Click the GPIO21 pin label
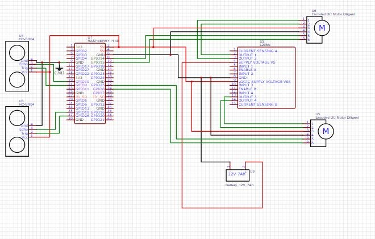 98,119
